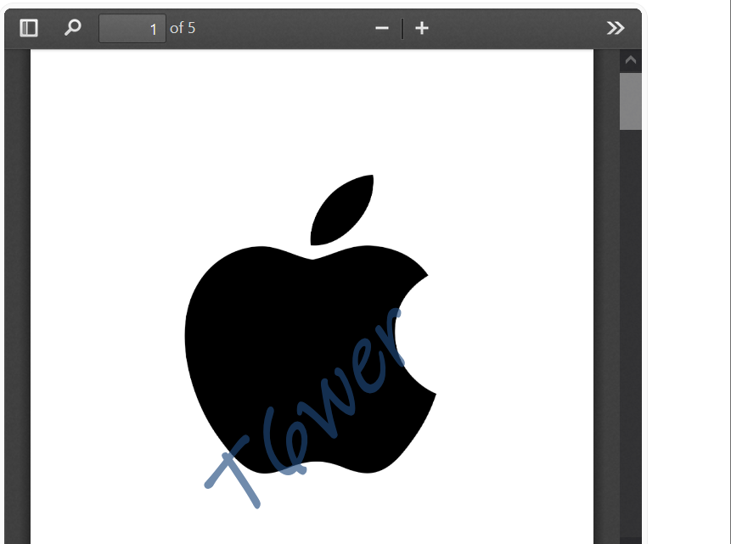Decrease the document zoom level

click(382, 27)
